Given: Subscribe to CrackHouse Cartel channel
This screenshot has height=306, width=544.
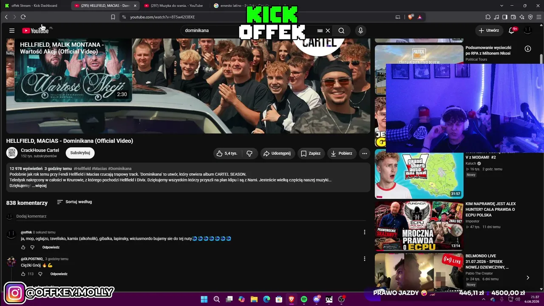Looking at the screenshot, I should [x=80, y=153].
